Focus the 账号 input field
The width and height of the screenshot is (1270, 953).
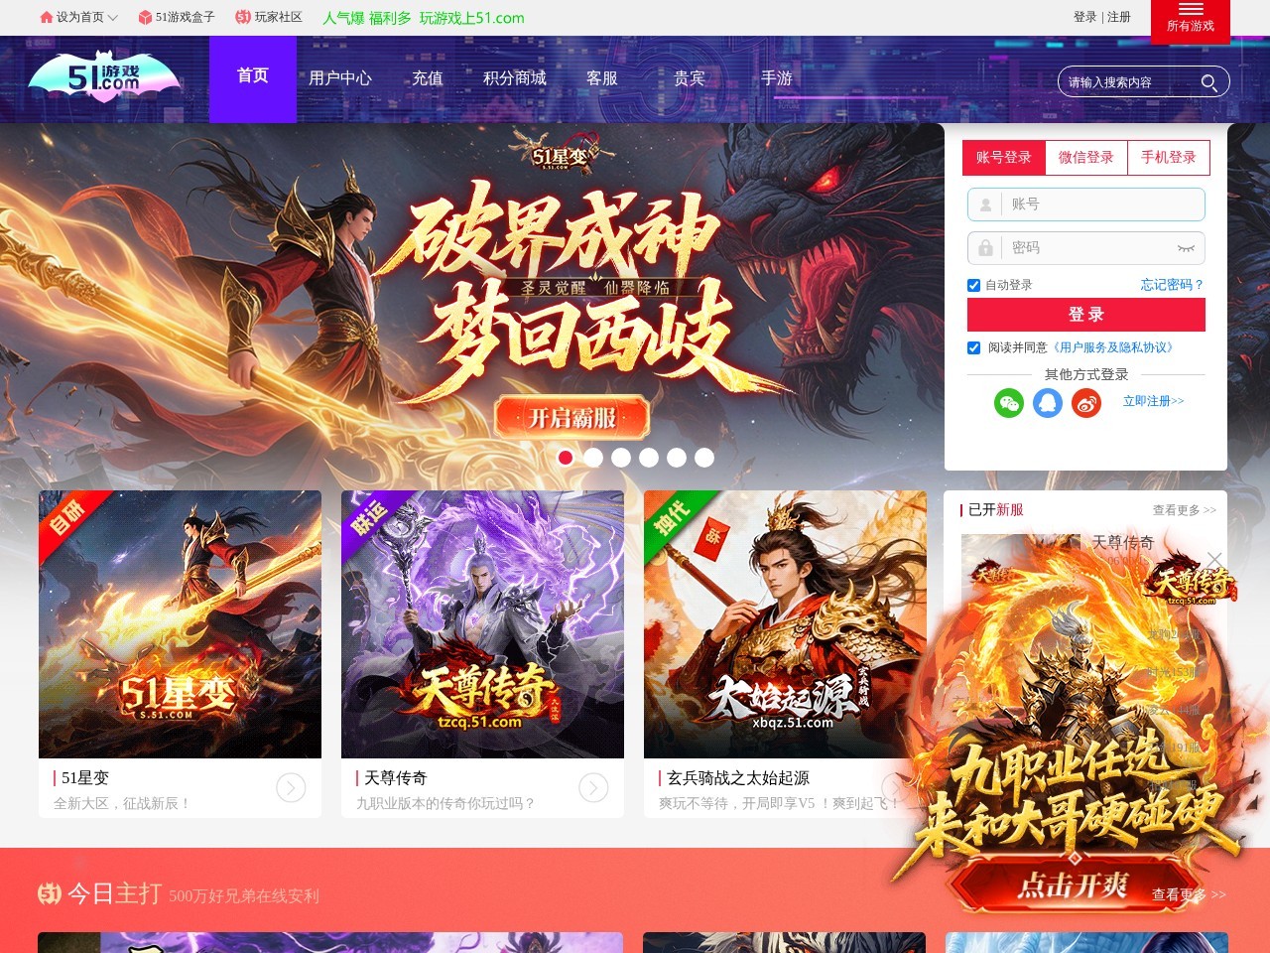[1086, 204]
